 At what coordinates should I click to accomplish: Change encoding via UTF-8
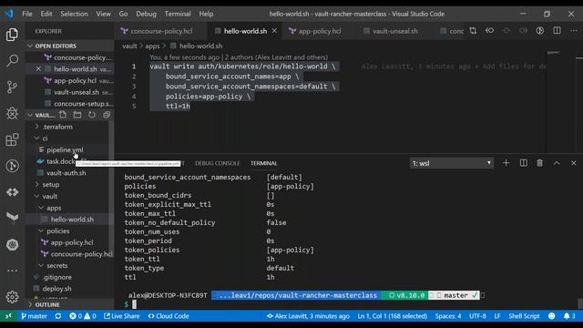coord(477,316)
